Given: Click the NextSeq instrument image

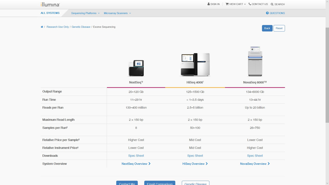Looking at the screenshot, I should point(136,68).
